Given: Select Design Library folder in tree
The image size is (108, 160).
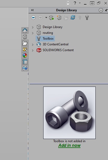Looking at the screenshot, I should coord(50,27).
